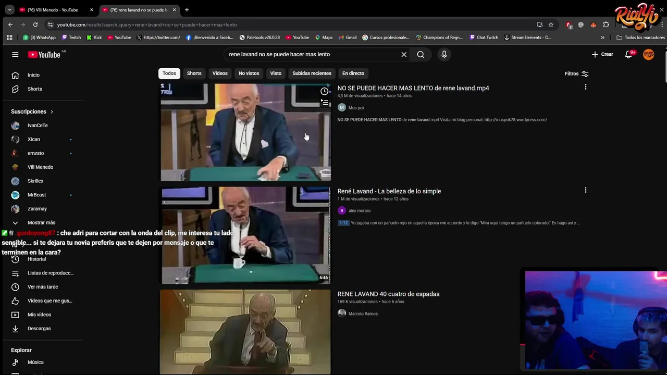Viewport: 667px width, 375px height.
Task: Open the WhatsApp bookmark
Action: pyautogui.click(x=39, y=37)
